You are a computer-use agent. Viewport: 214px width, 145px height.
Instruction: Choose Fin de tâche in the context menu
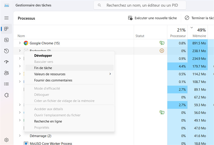(x=69, y=68)
